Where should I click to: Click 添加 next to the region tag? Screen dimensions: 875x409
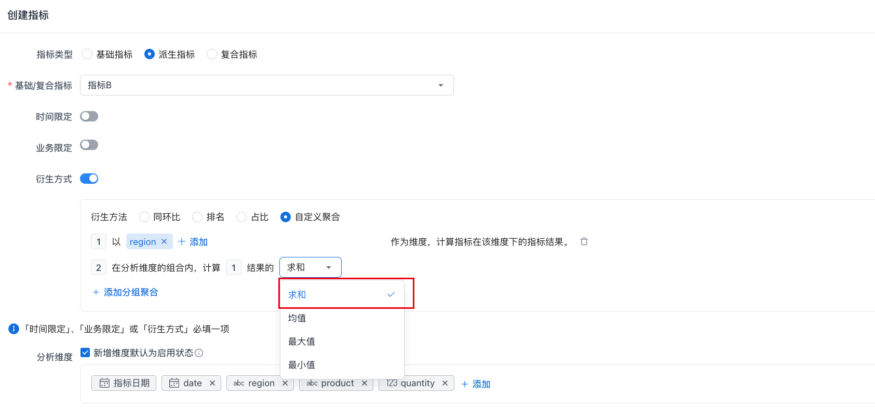[x=193, y=242]
